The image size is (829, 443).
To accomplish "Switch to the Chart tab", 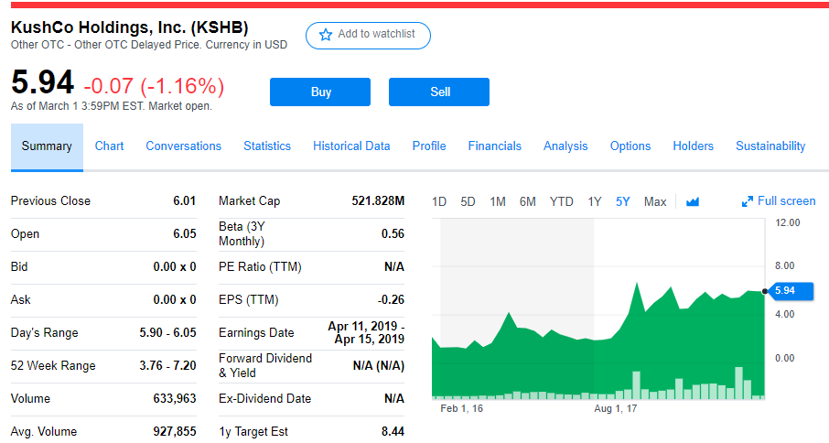I will 109,146.
